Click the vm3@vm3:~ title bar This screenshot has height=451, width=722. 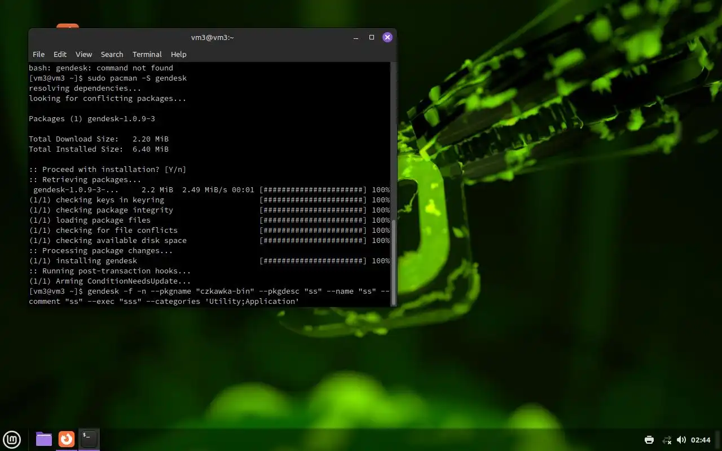pos(212,37)
